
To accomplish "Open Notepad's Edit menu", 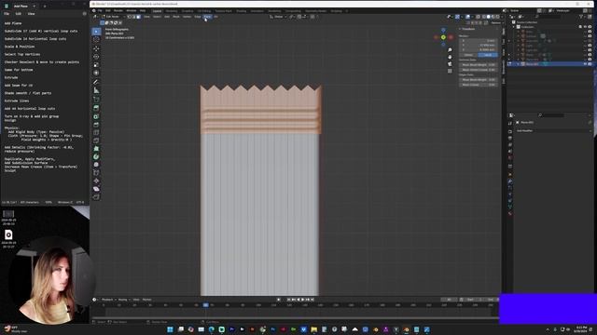I will click(x=19, y=14).
